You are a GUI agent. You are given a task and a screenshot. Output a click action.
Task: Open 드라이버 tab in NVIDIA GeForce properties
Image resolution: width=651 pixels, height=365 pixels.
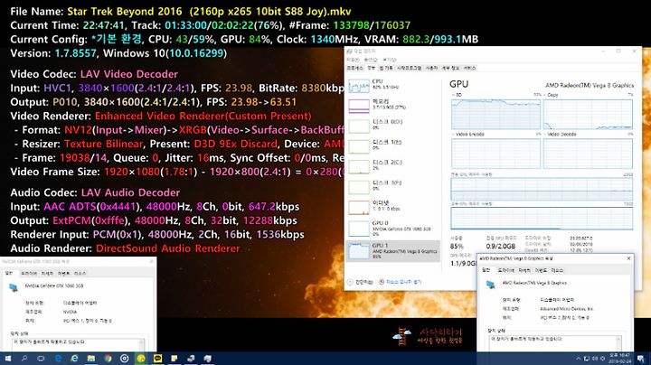tap(29, 274)
